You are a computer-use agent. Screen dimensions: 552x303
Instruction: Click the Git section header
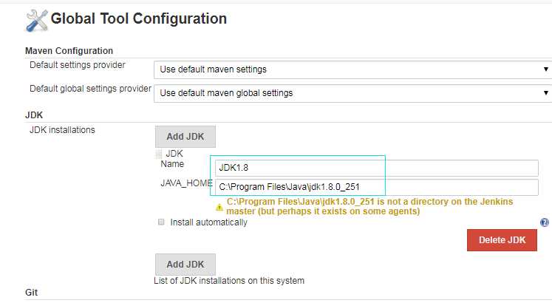tap(31, 293)
